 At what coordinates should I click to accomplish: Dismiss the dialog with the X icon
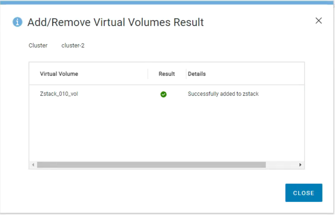(x=318, y=21)
